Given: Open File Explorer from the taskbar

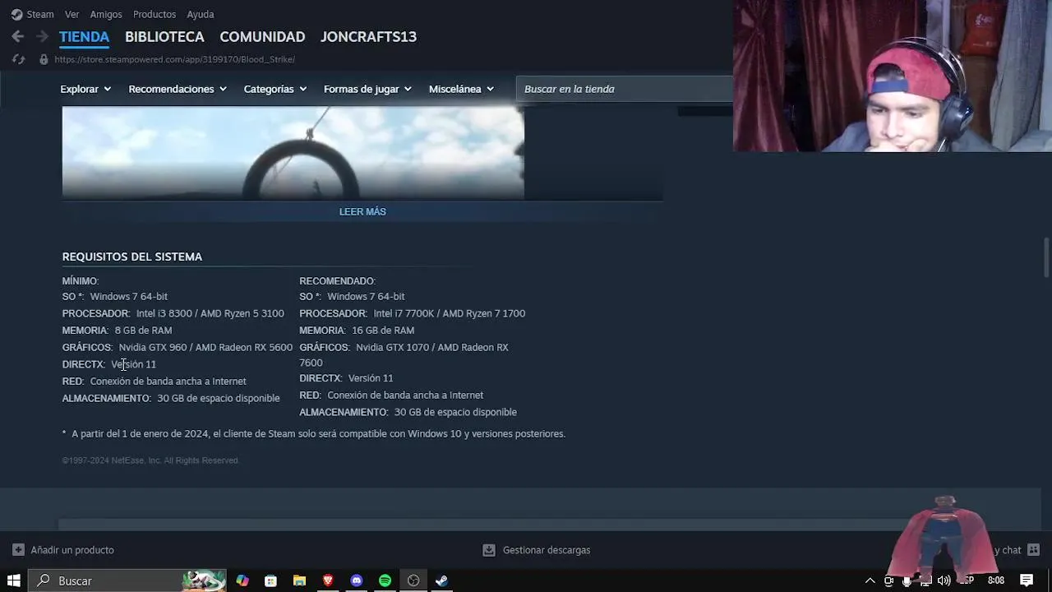Looking at the screenshot, I should (x=299, y=580).
